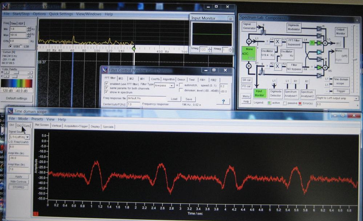Open the Output Monitor block
The image size is (363, 221).
point(341,32)
